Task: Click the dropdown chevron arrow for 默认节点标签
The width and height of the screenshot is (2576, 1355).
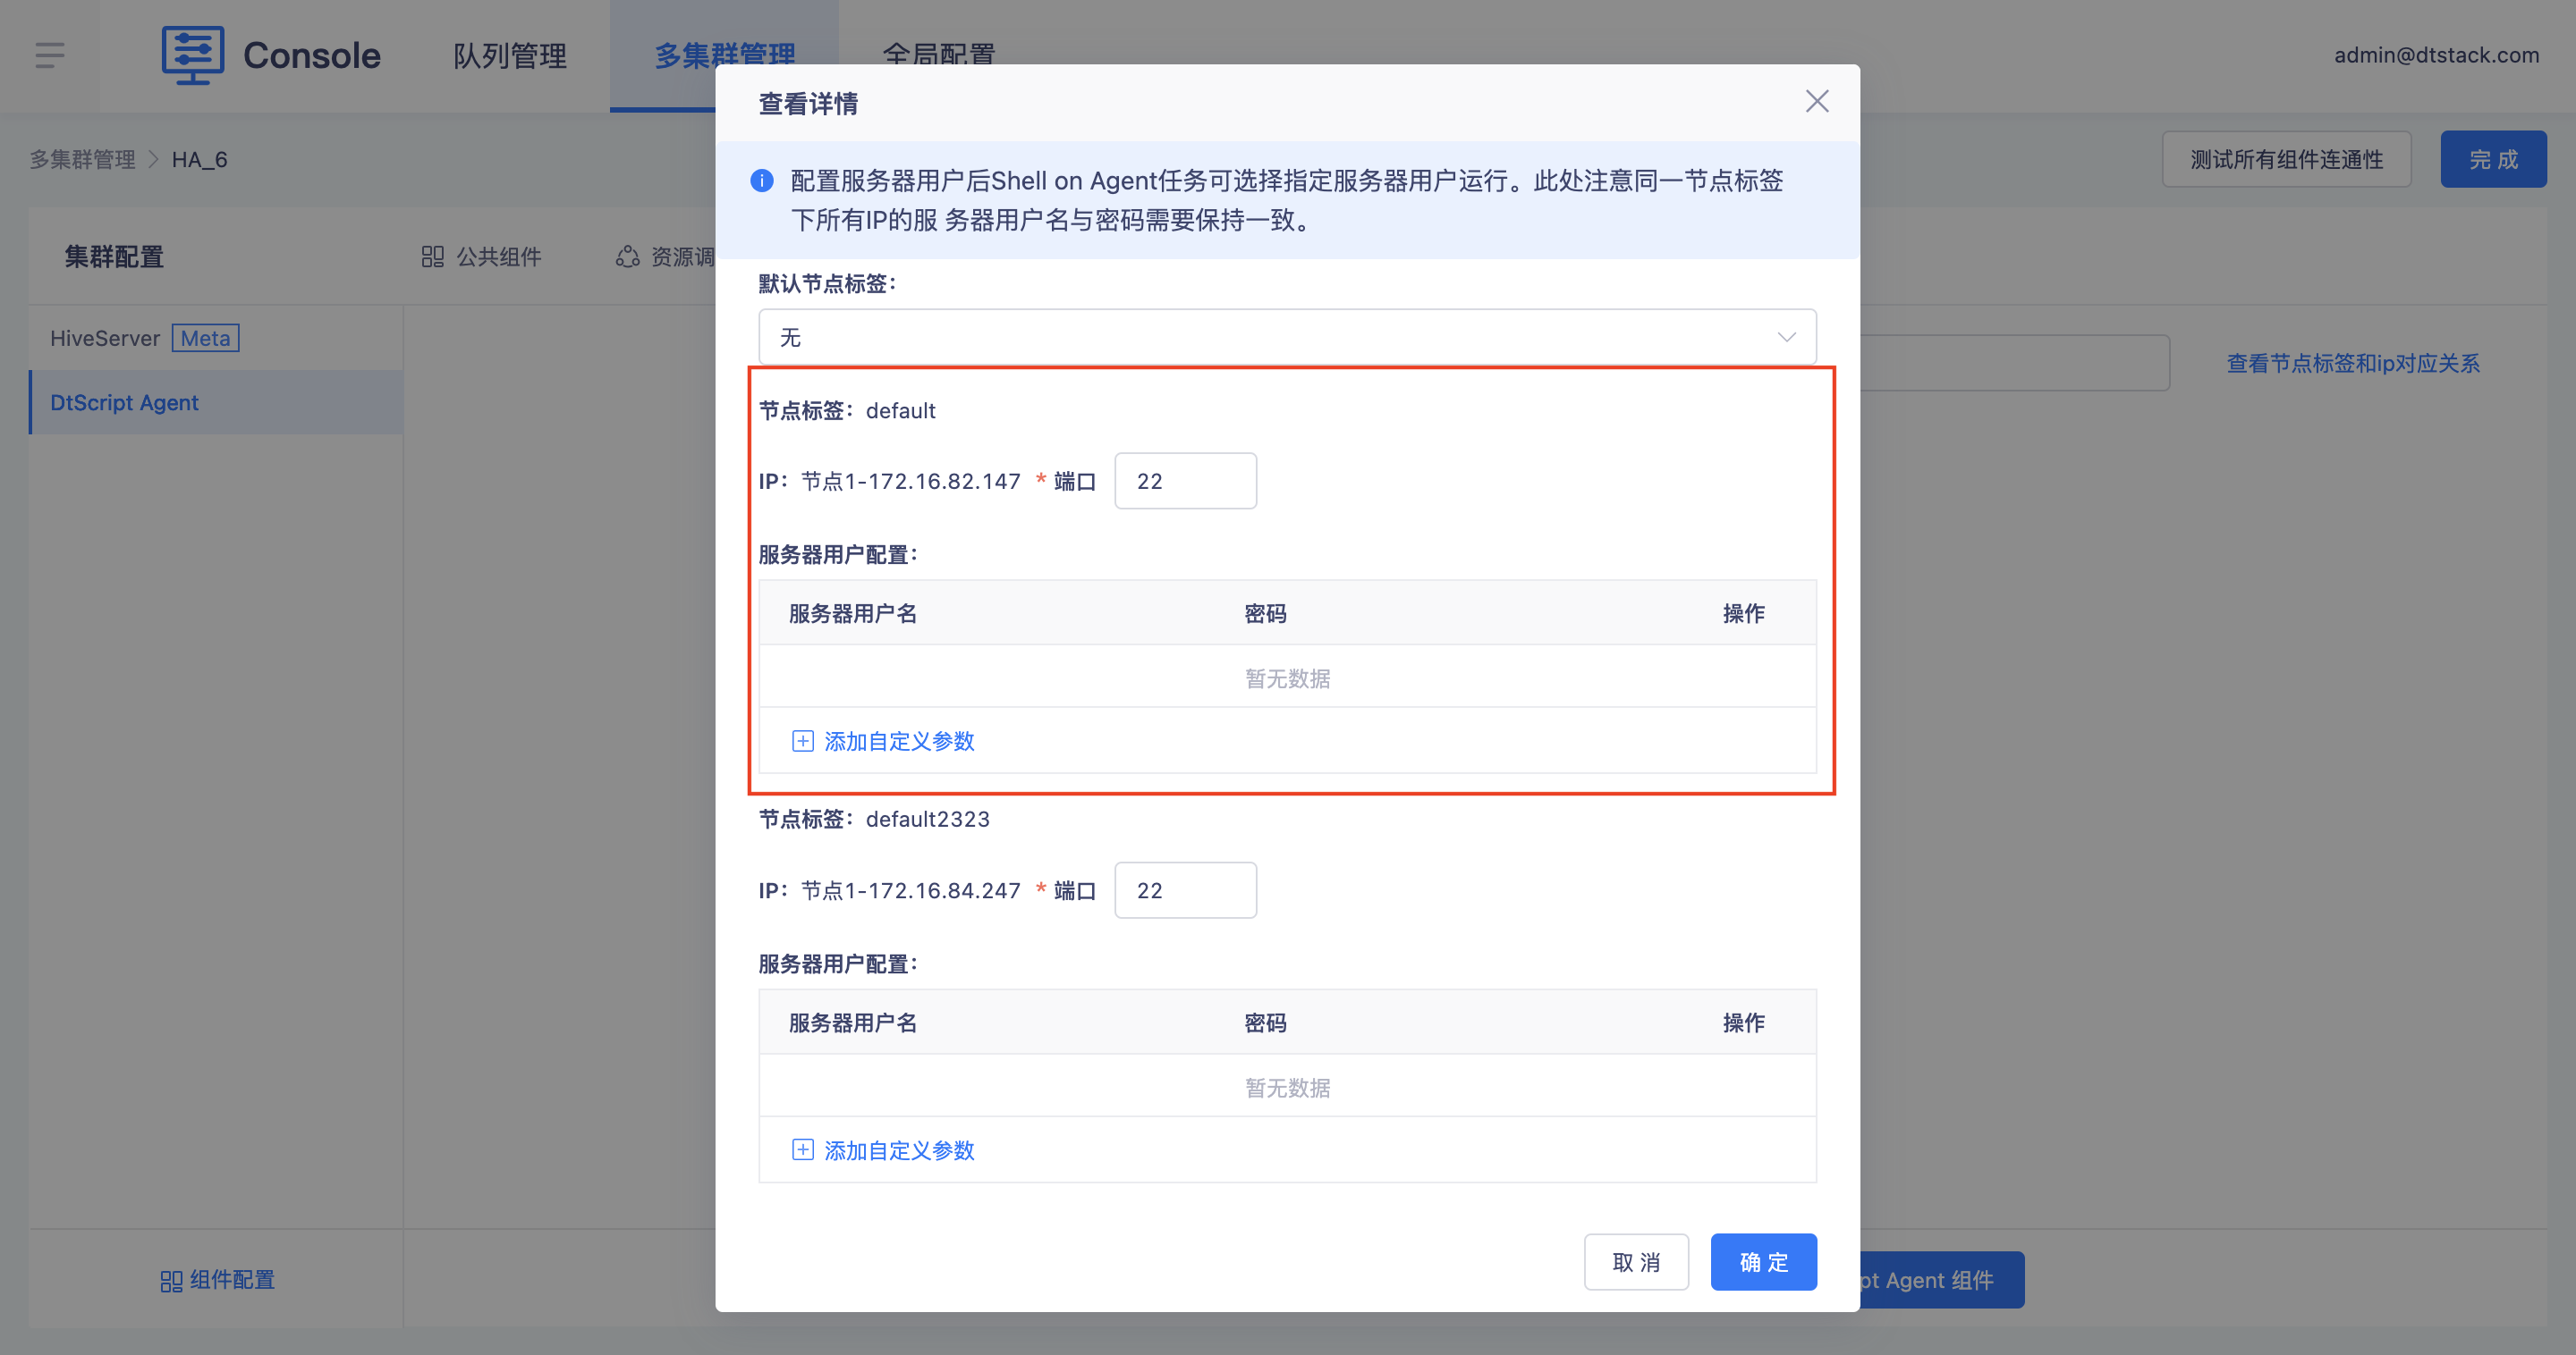Action: (x=1786, y=338)
